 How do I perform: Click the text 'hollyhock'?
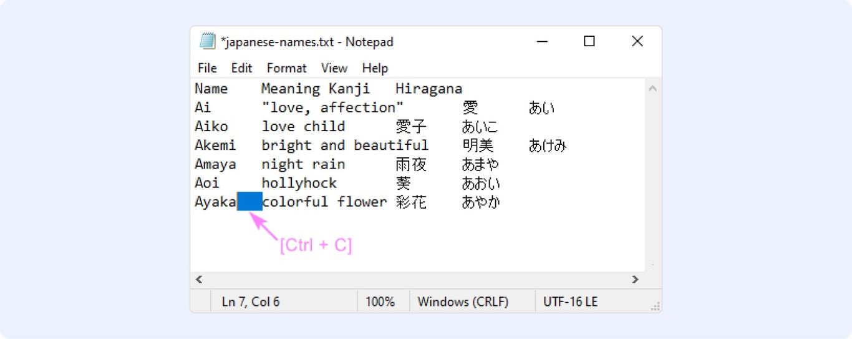point(299,183)
